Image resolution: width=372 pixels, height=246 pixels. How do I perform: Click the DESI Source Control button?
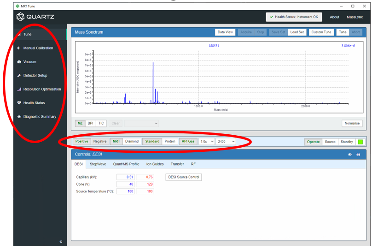click(183, 177)
